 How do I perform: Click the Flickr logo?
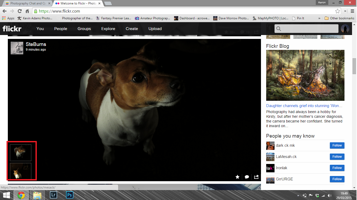point(12,29)
